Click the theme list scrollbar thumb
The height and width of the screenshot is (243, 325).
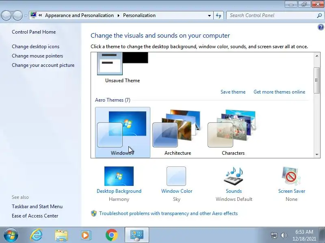[317, 80]
